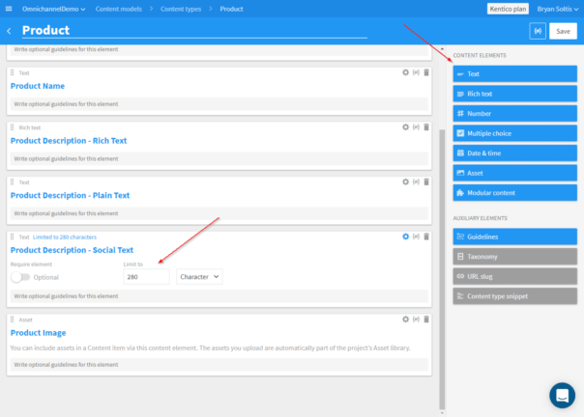Open settings gear for Product Name element
The image size is (584, 417).
[x=405, y=72]
